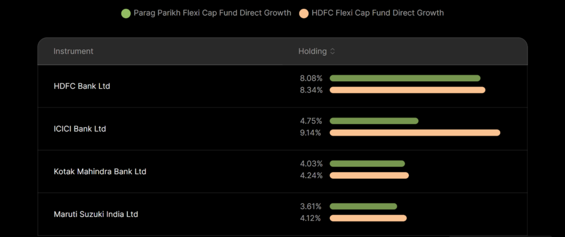Click the orange 8.34% HDFC Bank bar
This screenshot has height=237, width=565.
coord(407,90)
